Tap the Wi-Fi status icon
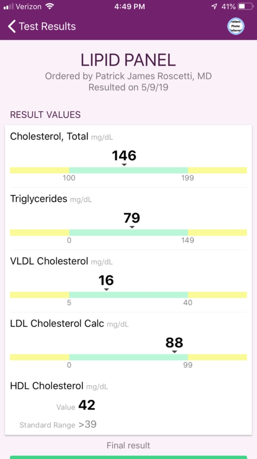The height and width of the screenshot is (459, 257). [x=50, y=6]
